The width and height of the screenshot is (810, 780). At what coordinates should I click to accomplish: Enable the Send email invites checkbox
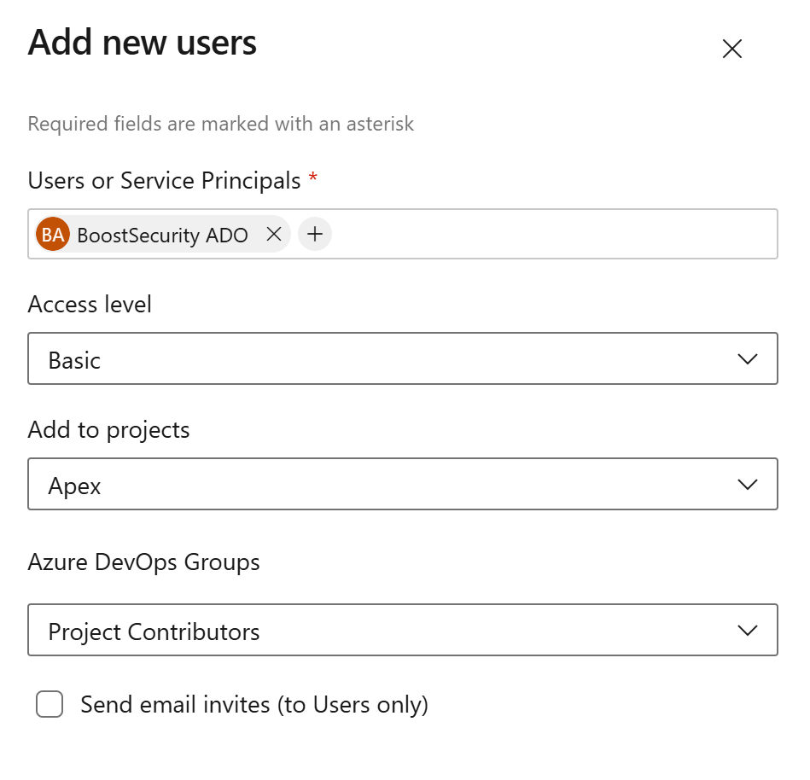pos(50,705)
